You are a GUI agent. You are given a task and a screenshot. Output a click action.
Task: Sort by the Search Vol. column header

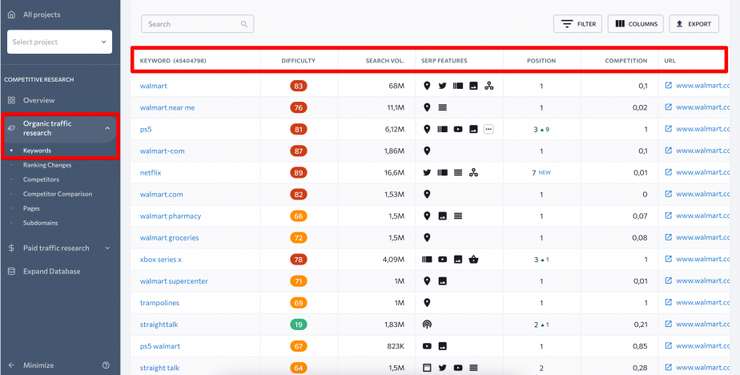click(384, 60)
